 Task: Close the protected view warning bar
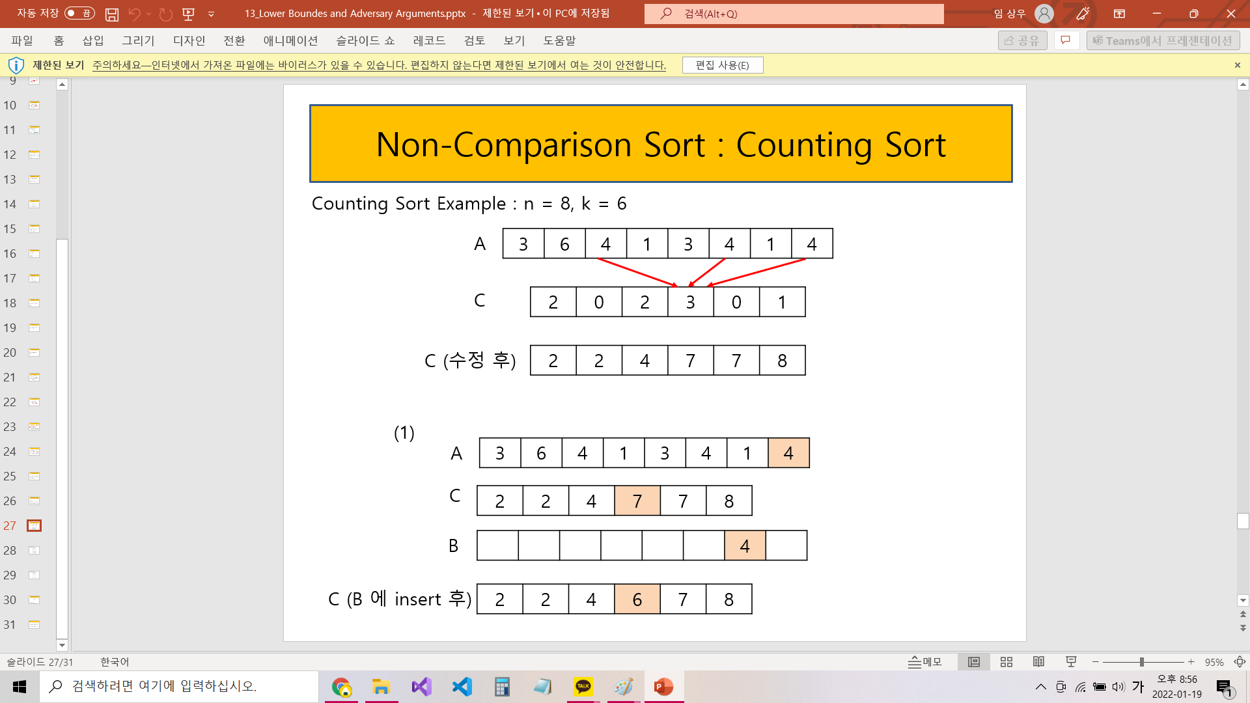(x=1237, y=65)
